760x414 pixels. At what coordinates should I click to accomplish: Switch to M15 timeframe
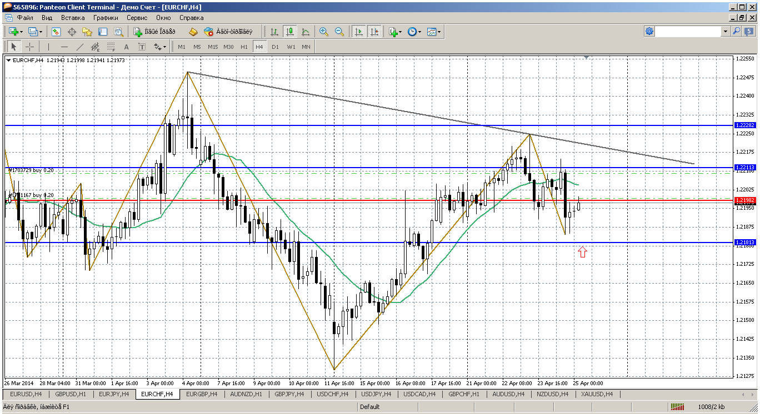tap(213, 47)
